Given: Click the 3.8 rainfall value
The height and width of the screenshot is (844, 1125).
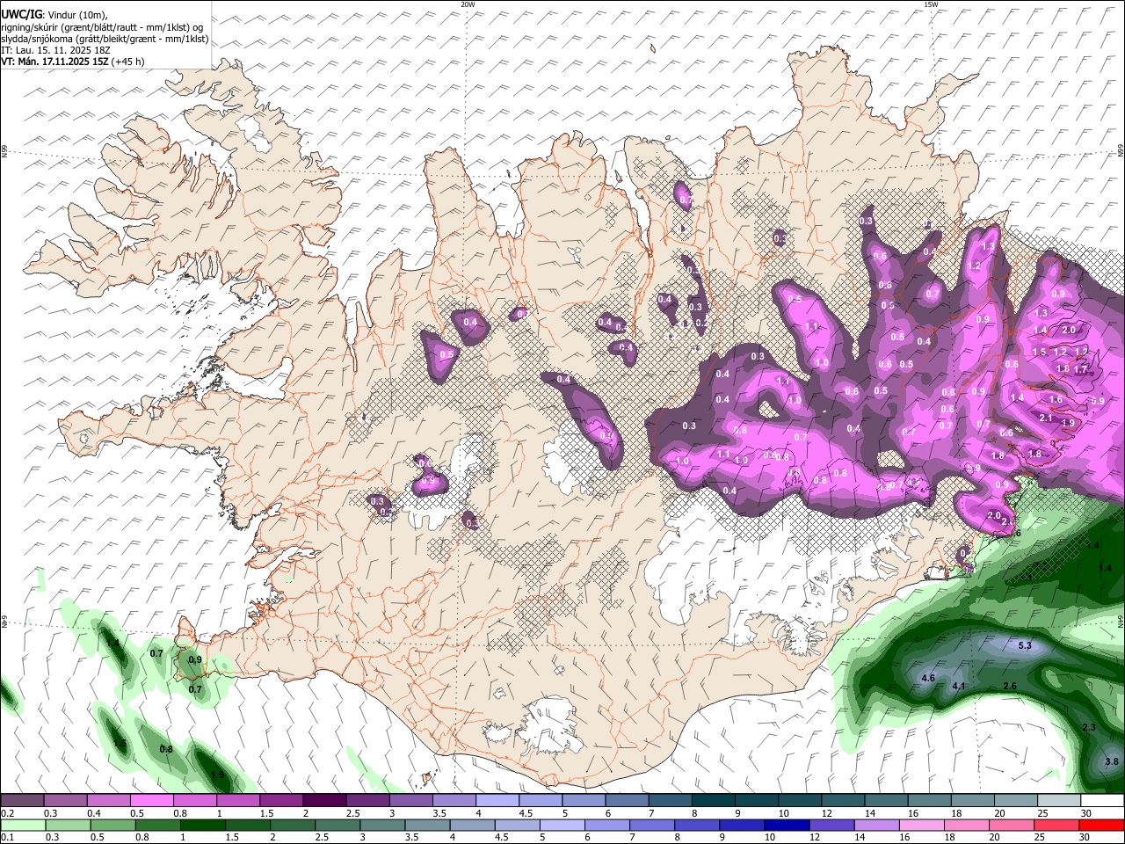Looking at the screenshot, I should (1112, 761).
